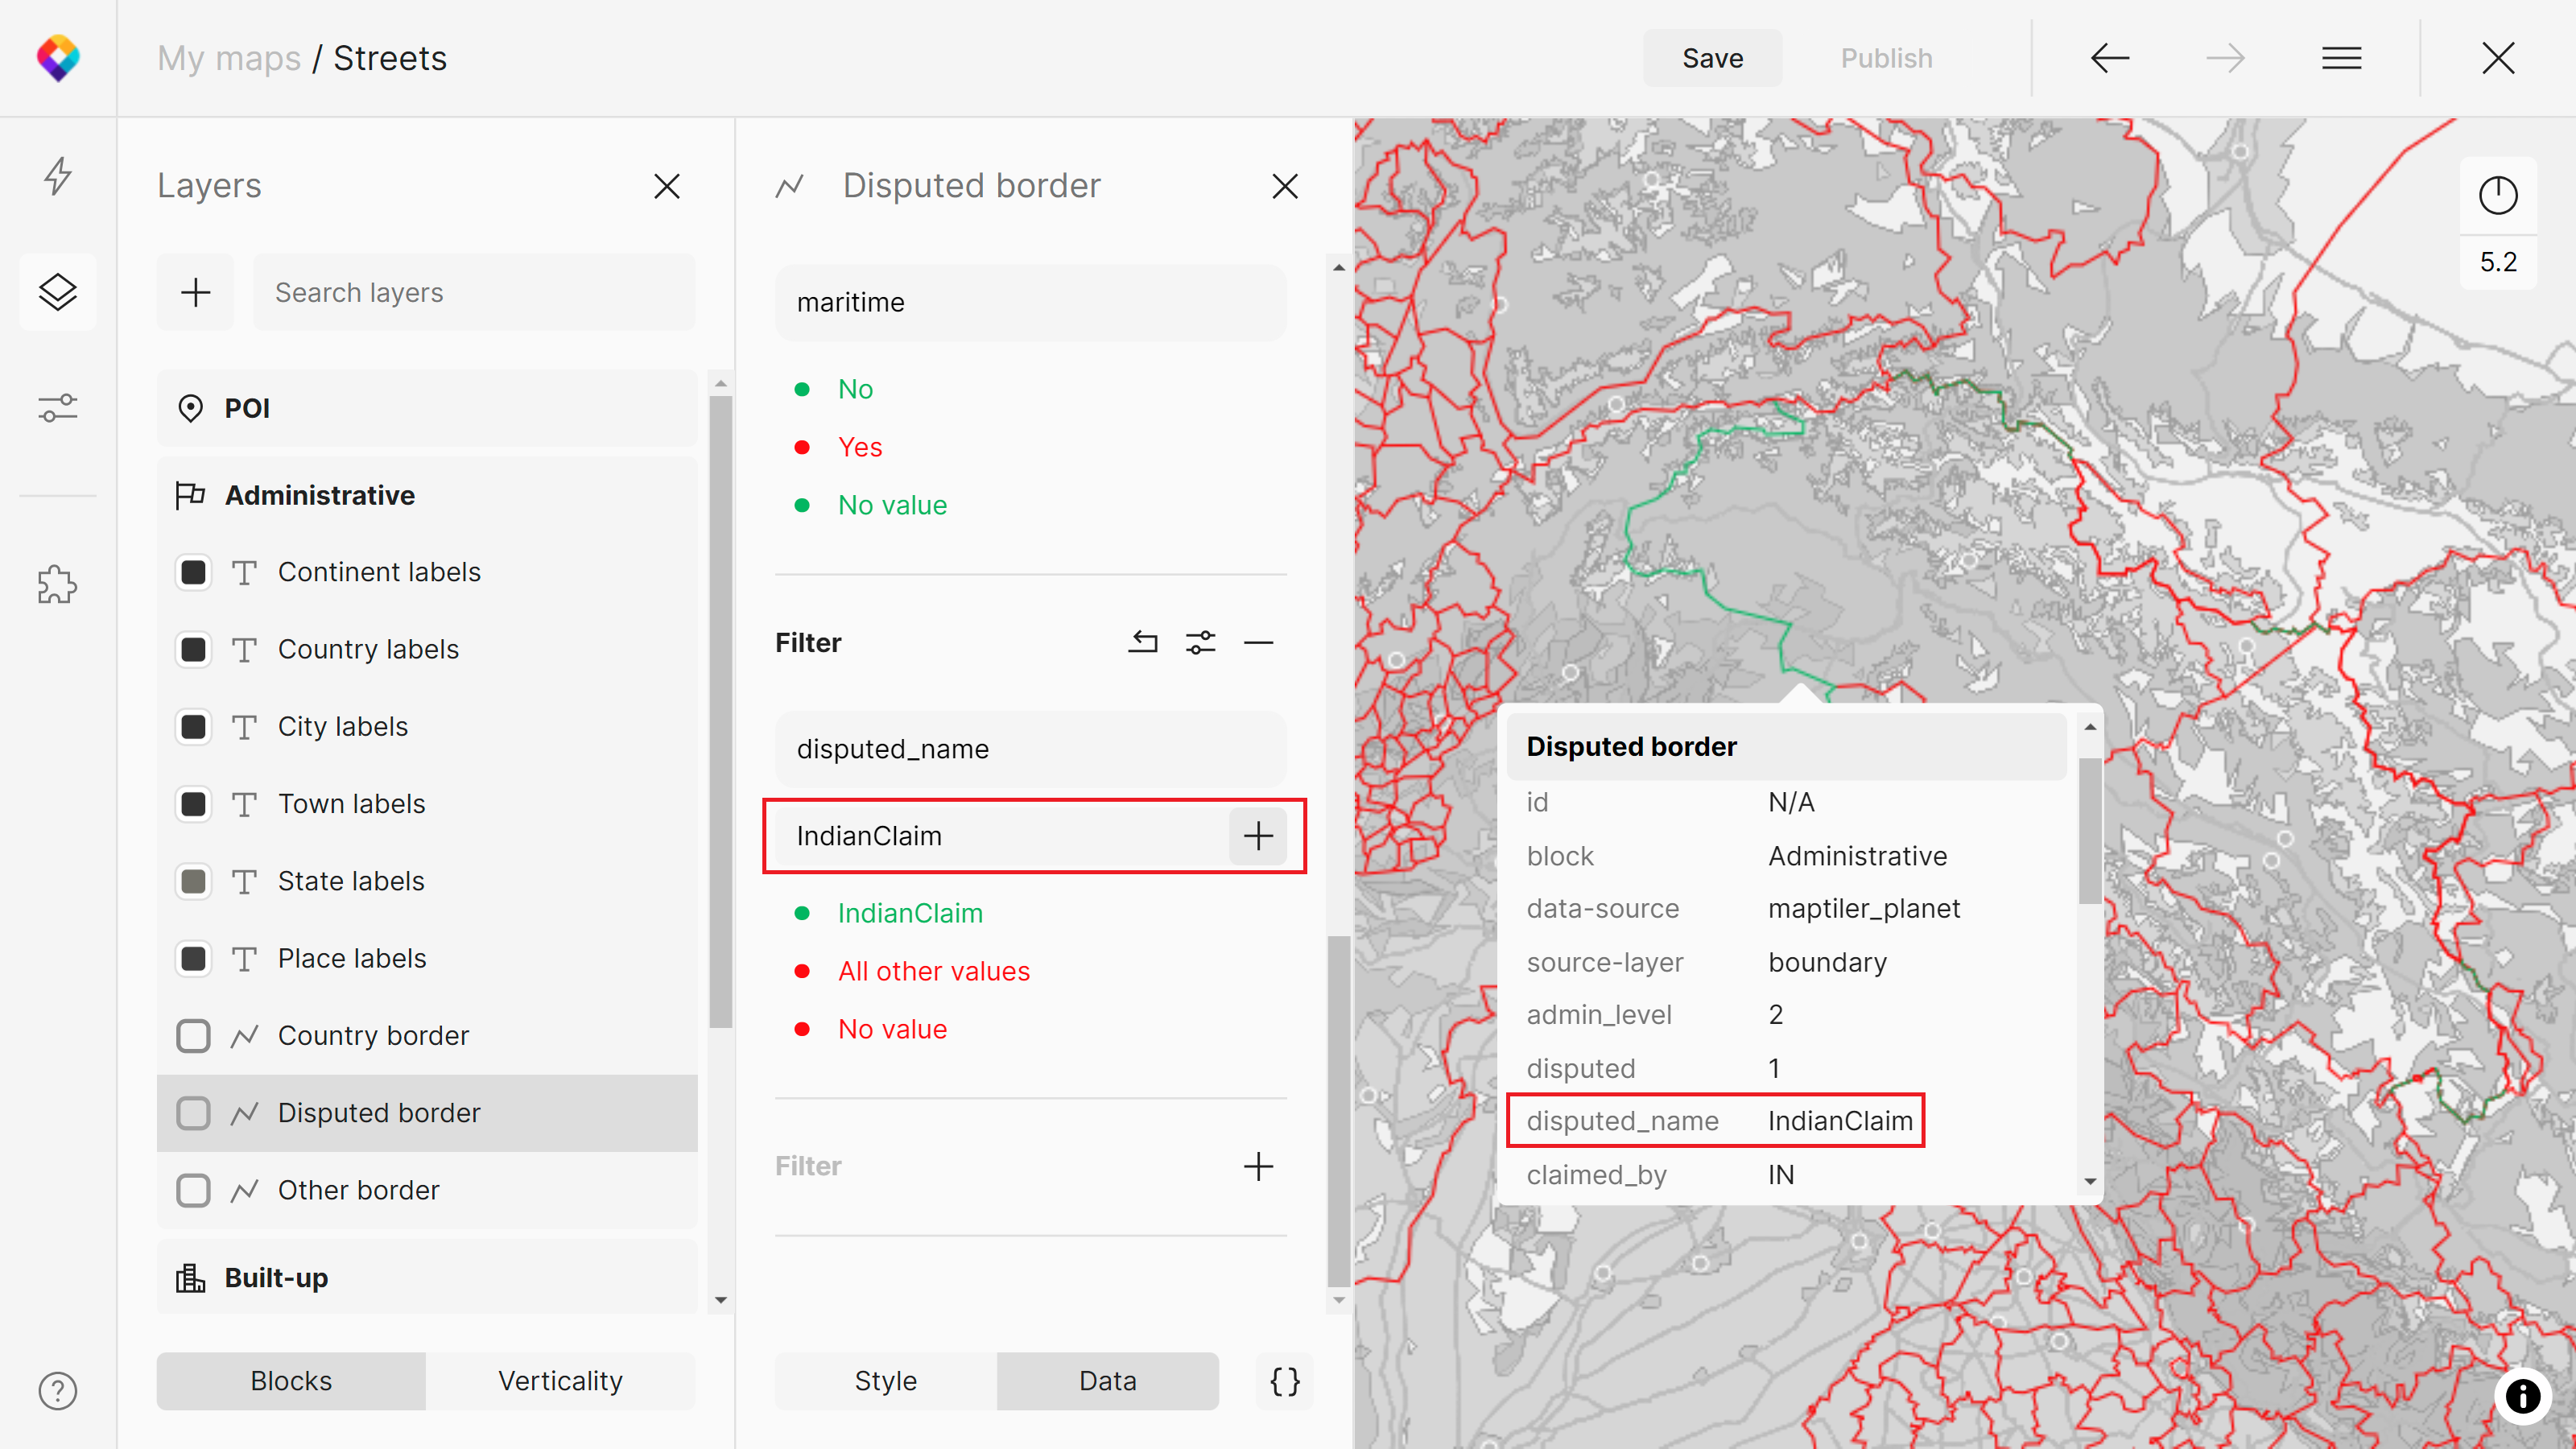The height and width of the screenshot is (1449, 2576).
Task: Click the undo back arrow
Action: (x=2109, y=58)
